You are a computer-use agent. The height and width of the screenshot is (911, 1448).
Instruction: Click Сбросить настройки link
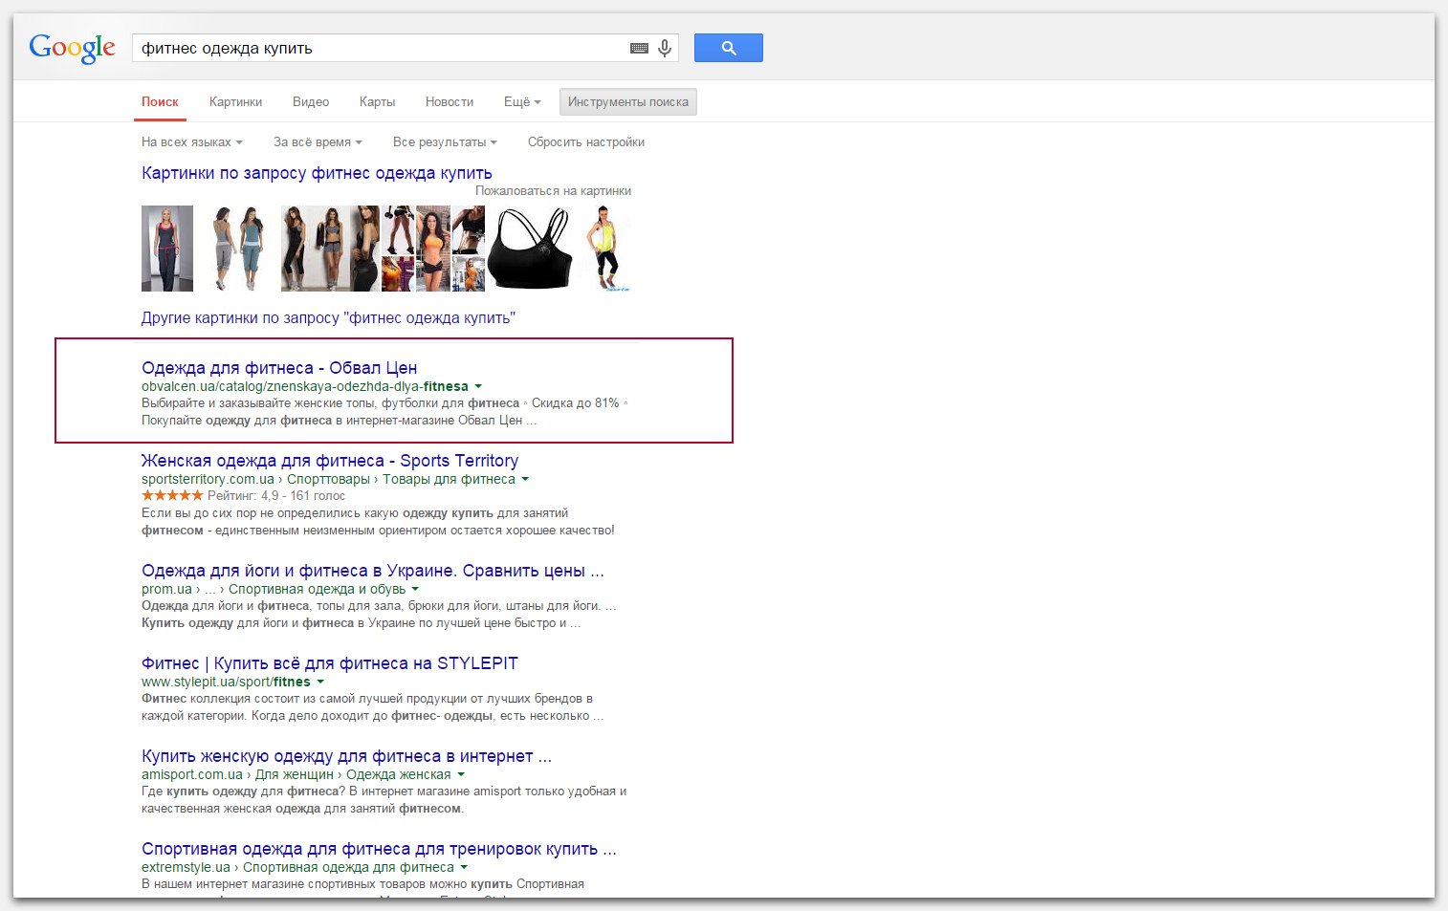tap(586, 142)
